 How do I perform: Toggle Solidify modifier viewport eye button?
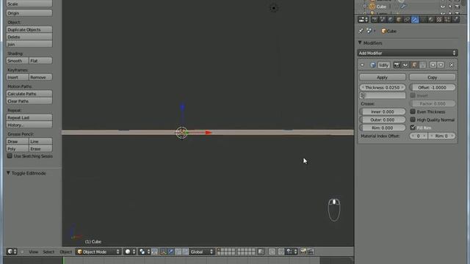point(405,65)
